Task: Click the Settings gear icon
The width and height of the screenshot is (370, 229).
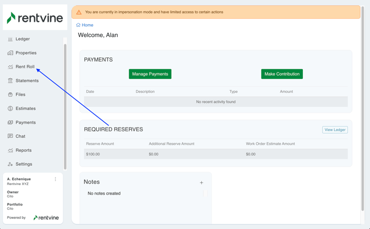Action: coord(10,165)
